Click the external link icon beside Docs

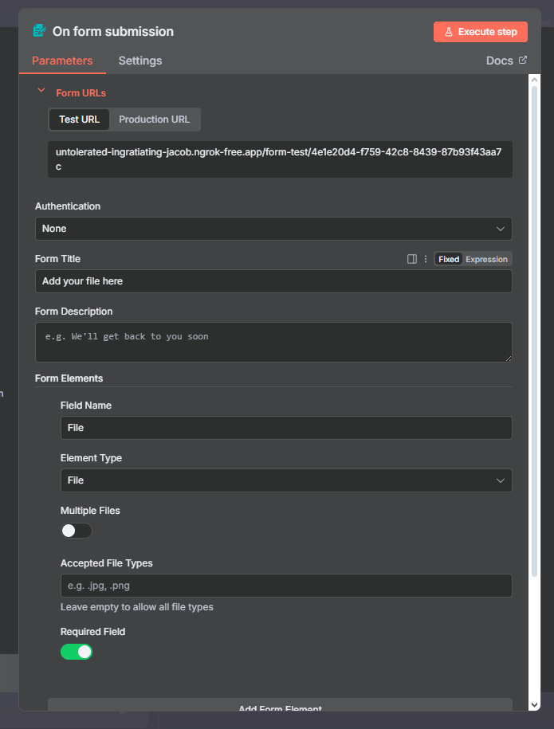point(523,60)
